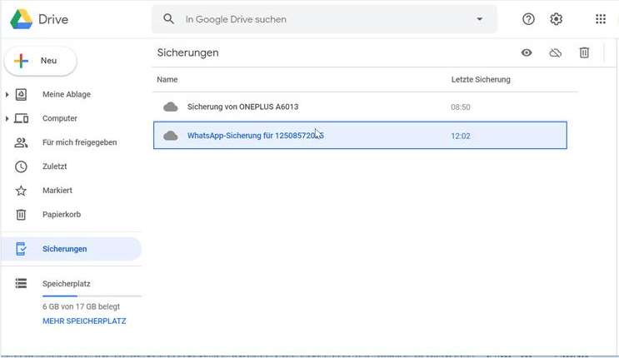This screenshot has height=358, width=619.
Task: Open the Papierkorb section
Action: 61,215
